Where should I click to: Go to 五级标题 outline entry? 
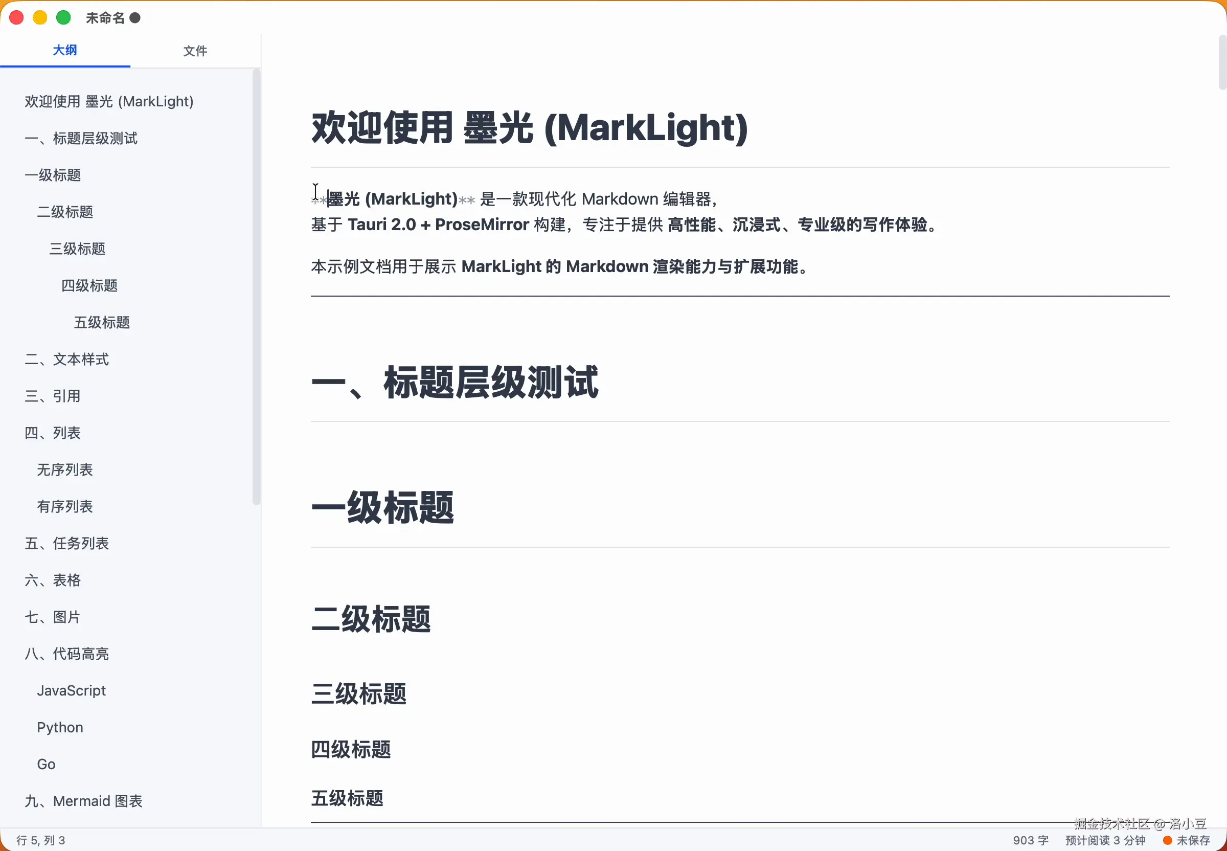[102, 323]
